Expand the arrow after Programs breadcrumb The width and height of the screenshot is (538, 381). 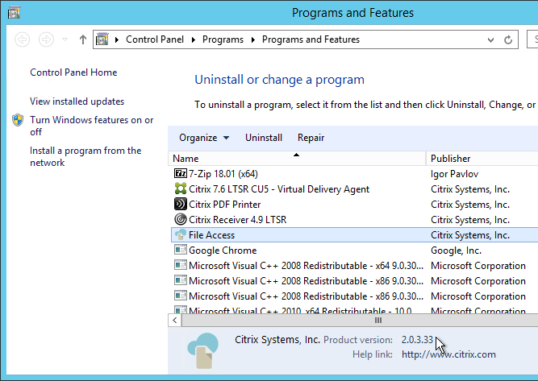[x=253, y=39]
